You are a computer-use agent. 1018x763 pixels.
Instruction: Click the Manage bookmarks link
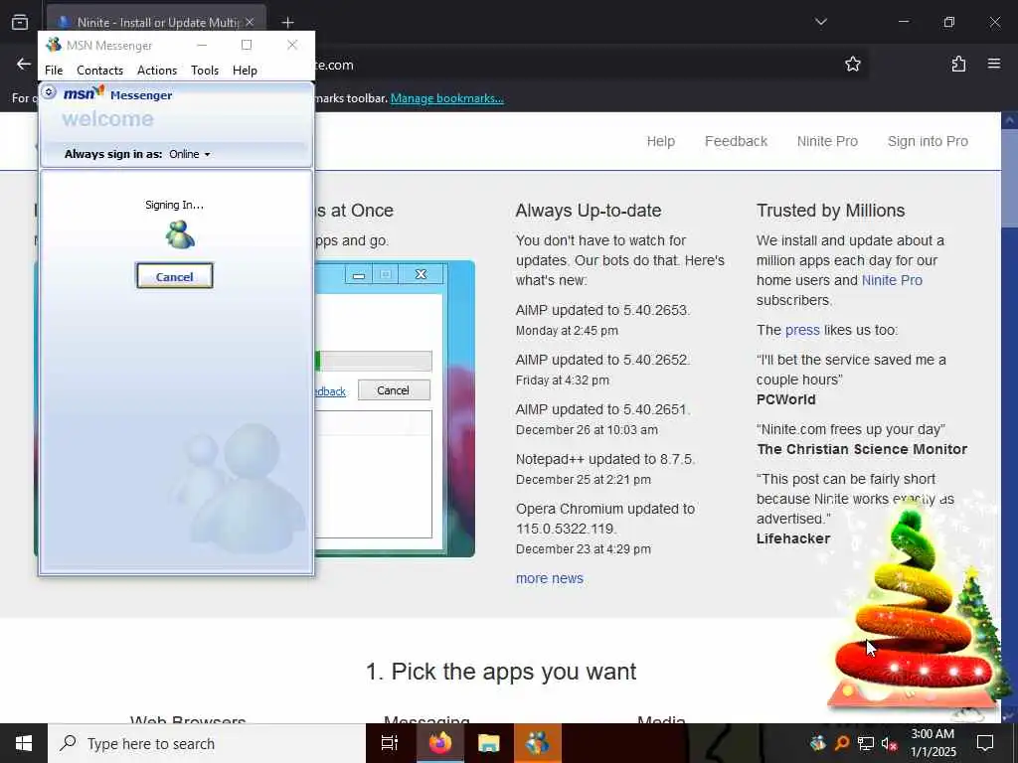[x=446, y=98]
